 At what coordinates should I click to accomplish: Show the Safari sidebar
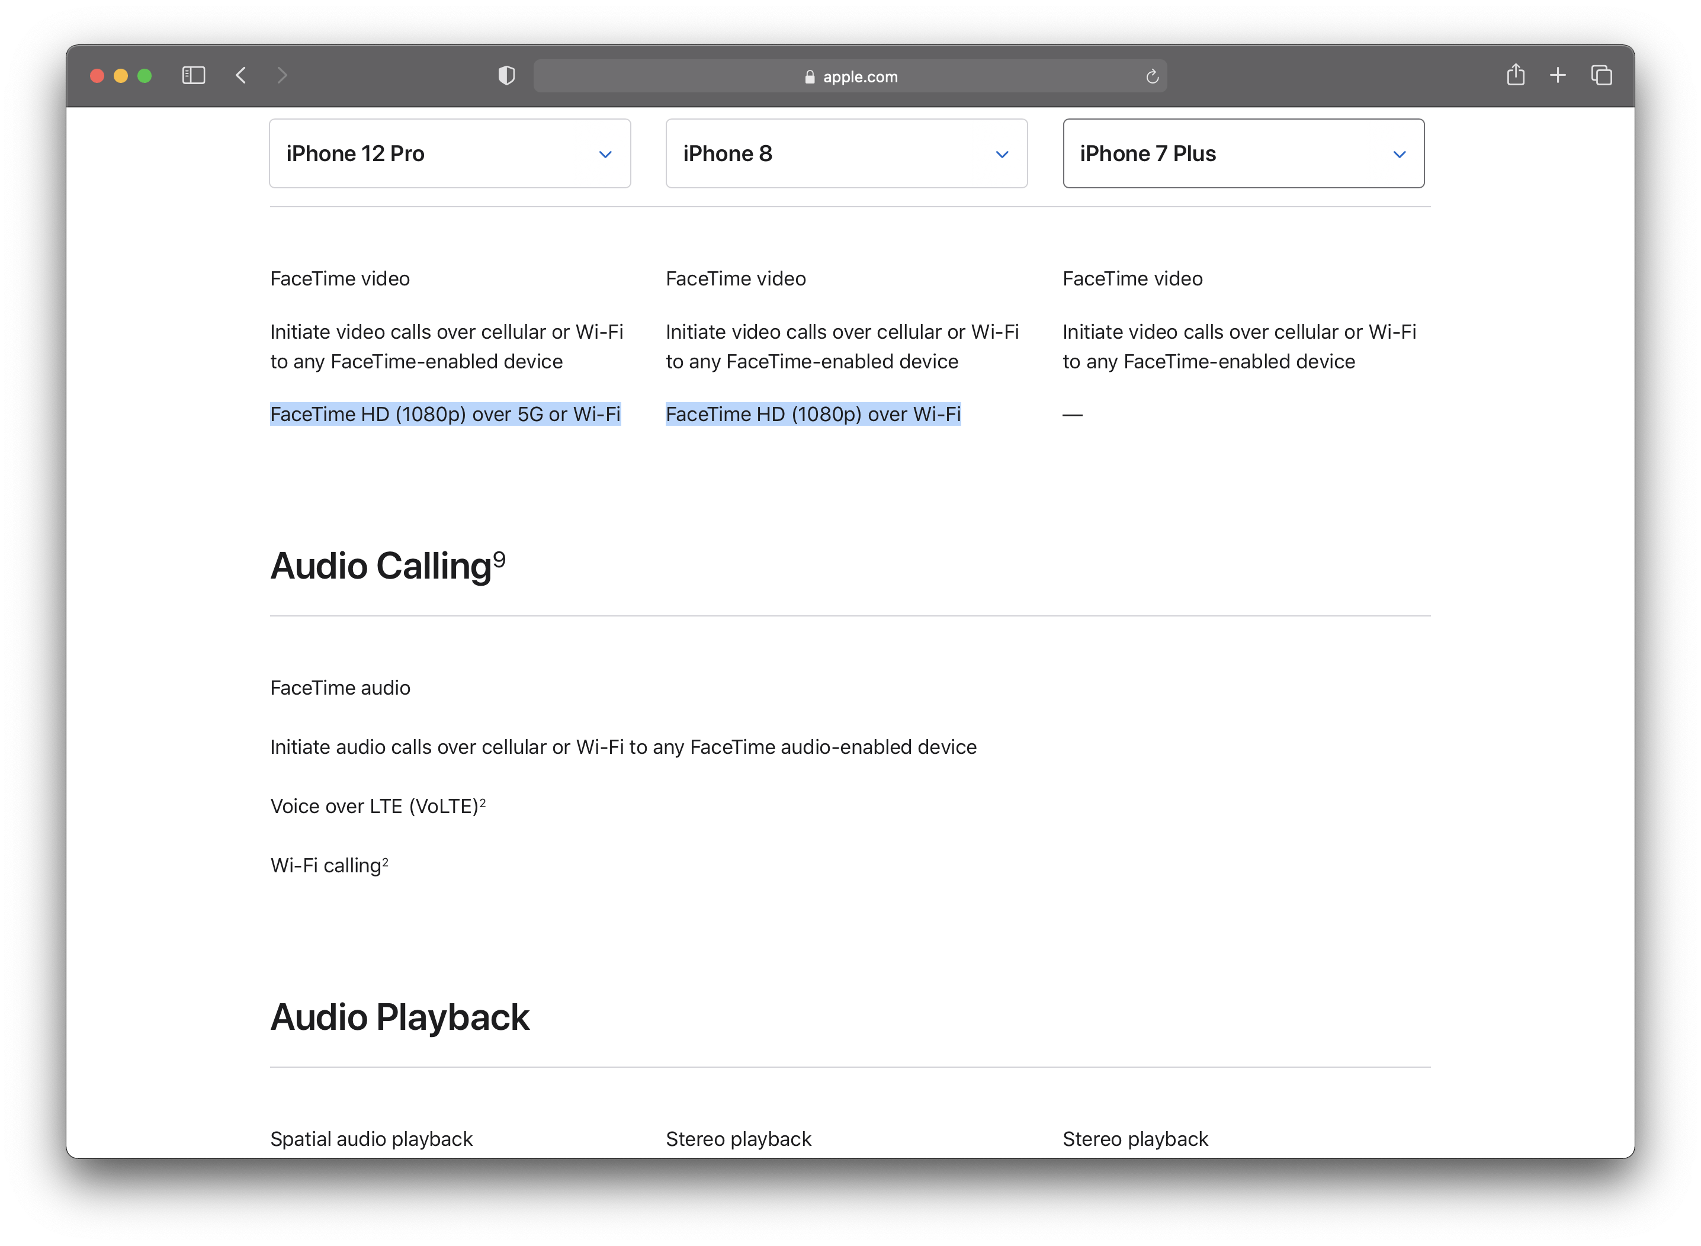click(x=194, y=75)
